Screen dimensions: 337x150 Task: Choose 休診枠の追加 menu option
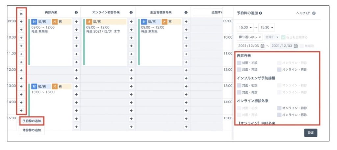pyautogui.click(x=32, y=130)
